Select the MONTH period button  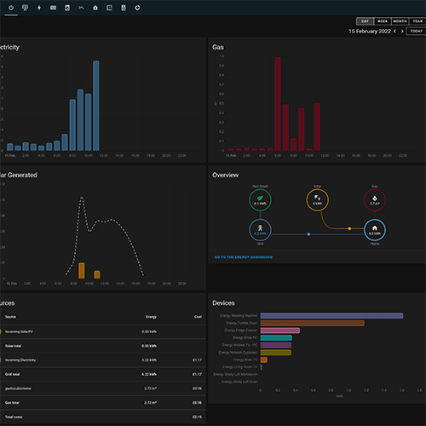pyautogui.click(x=400, y=21)
